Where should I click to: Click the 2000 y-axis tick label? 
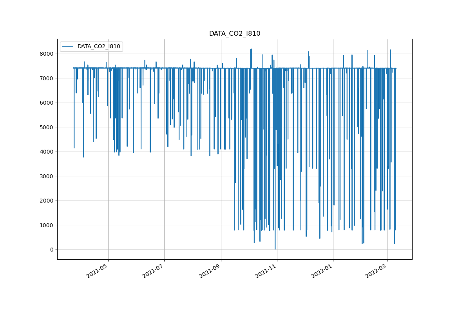coord(47,201)
